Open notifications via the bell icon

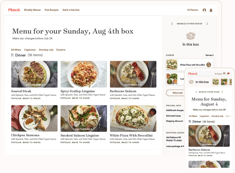click(x=211, y=10)
